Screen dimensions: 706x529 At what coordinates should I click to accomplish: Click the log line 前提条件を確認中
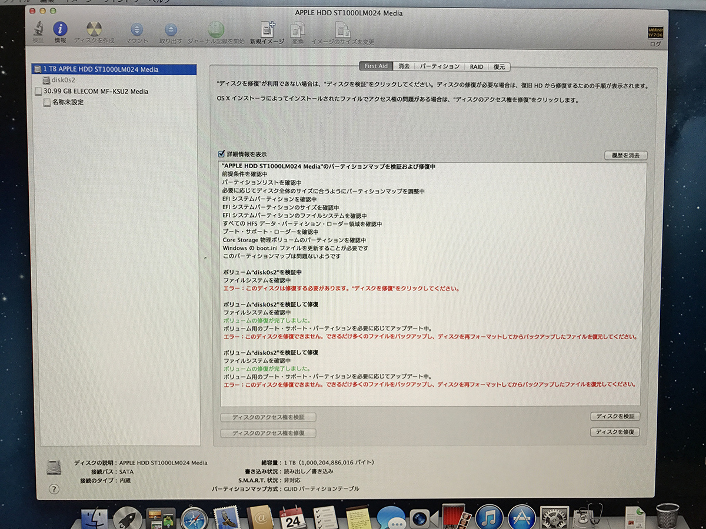[x=245, y=175]
